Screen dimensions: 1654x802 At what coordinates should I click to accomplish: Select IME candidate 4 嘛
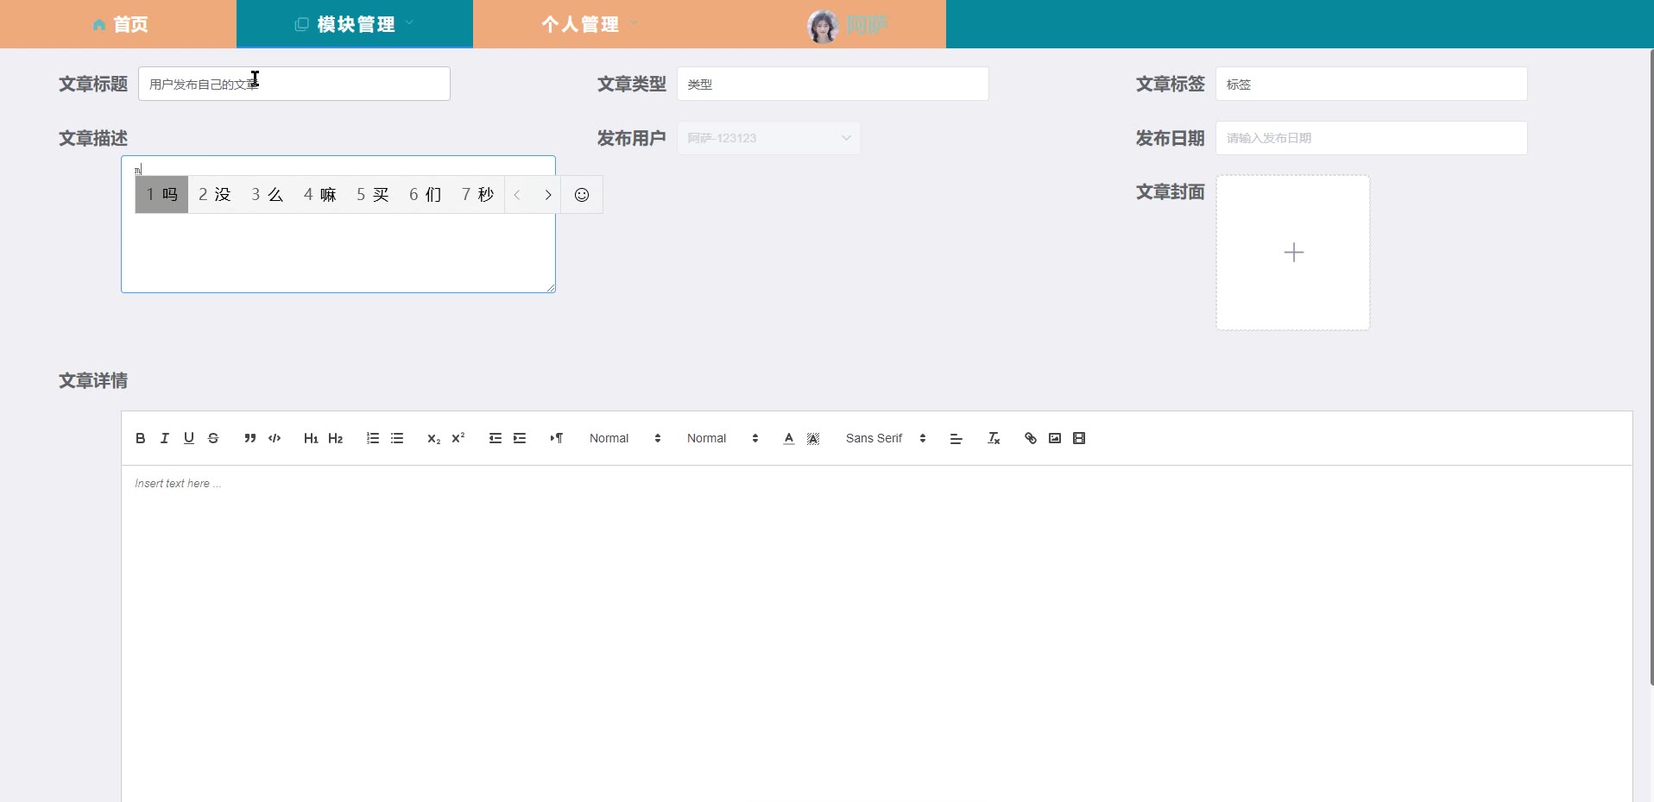(320, 195)
